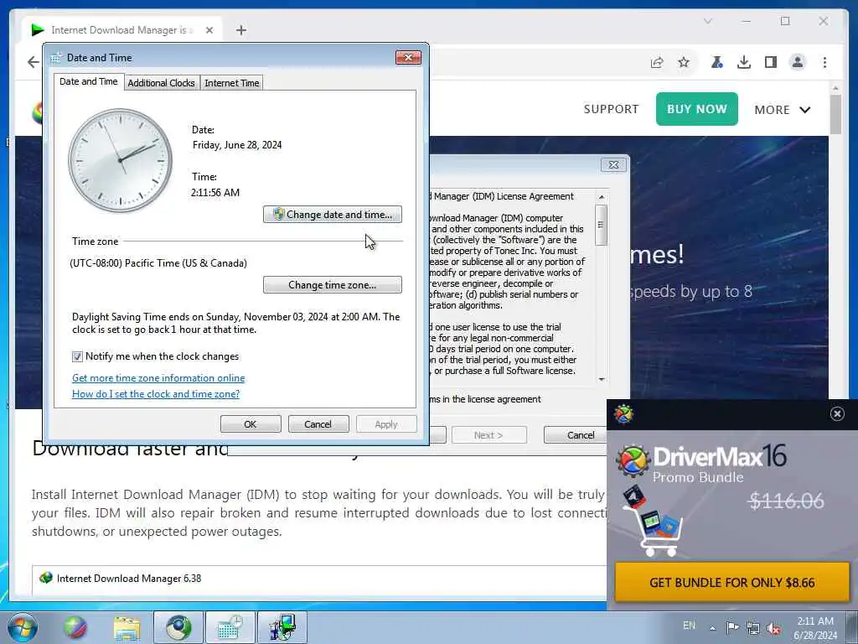Open How do I set the clock link

155,394
